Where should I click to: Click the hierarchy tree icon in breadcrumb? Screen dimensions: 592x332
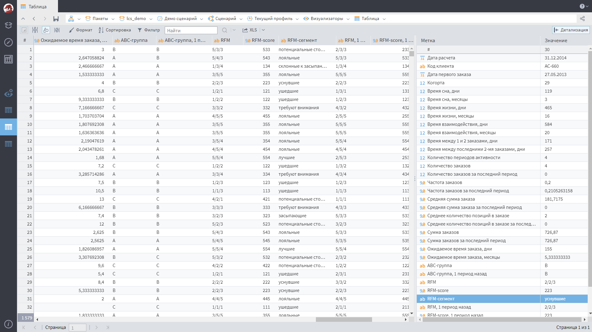71,18
